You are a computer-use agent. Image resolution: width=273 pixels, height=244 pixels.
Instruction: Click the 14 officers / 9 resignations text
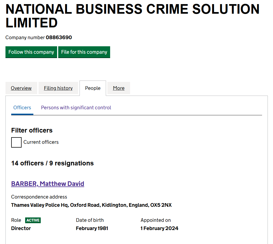52,163
